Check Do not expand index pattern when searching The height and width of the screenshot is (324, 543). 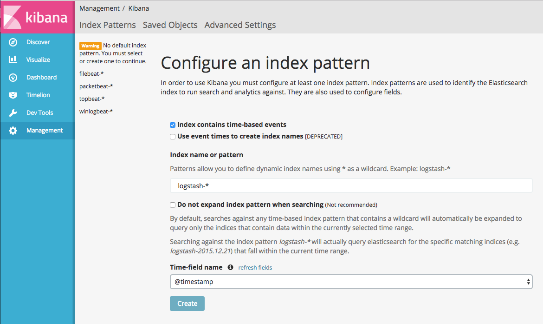[x=173, y=205]
